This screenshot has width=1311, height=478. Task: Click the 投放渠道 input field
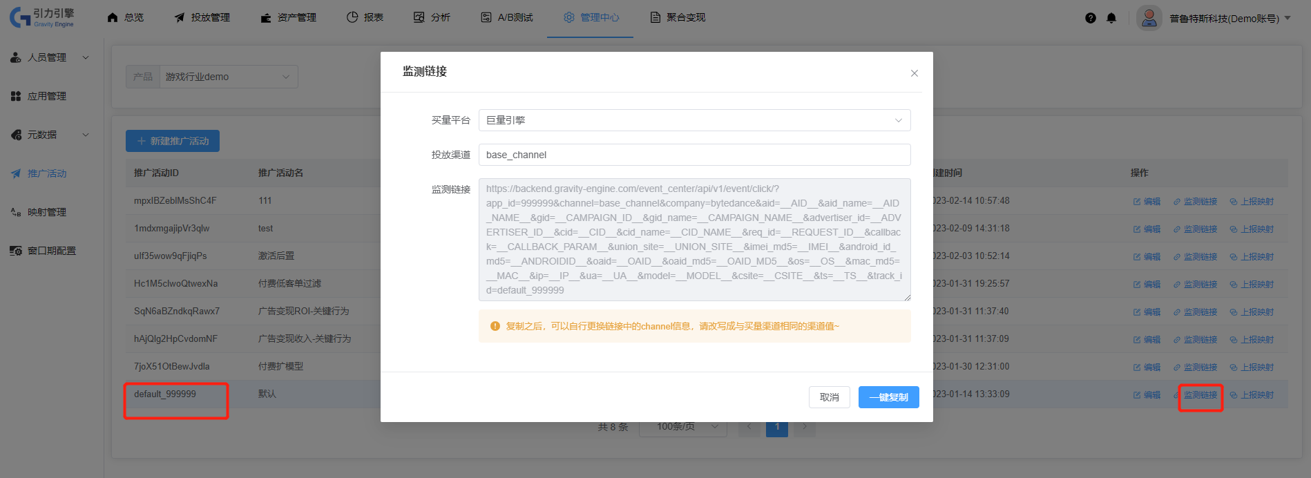tap(694, 155)
